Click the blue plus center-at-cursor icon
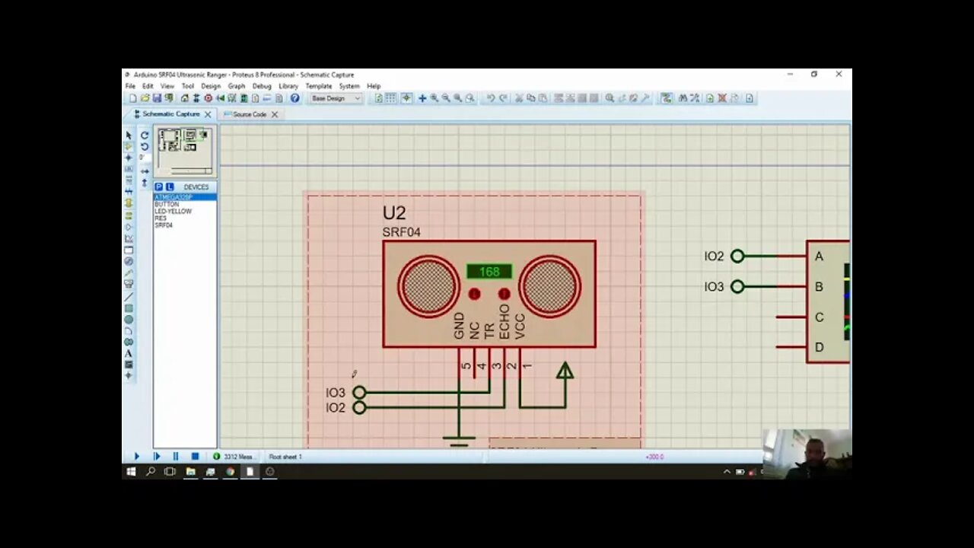The height and width of the screenshot is (548, 974). click(x=422, y=98)
